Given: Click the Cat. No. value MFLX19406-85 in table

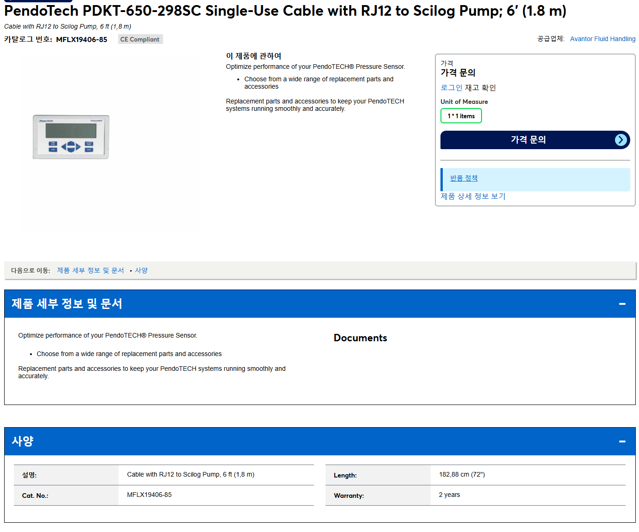Looking at the screenshot, I should pyautogui.click(x=149, y=495).
